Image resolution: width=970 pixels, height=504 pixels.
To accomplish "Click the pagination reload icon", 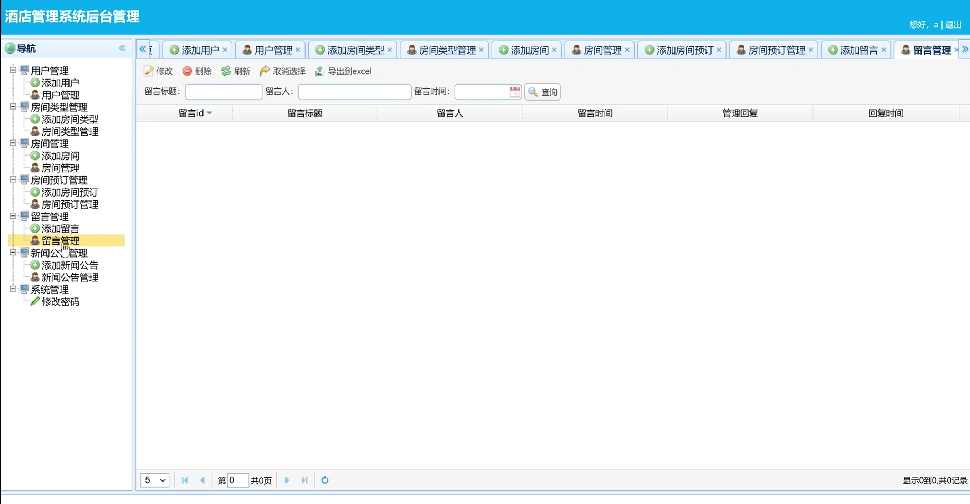I will tap(325, 480).
